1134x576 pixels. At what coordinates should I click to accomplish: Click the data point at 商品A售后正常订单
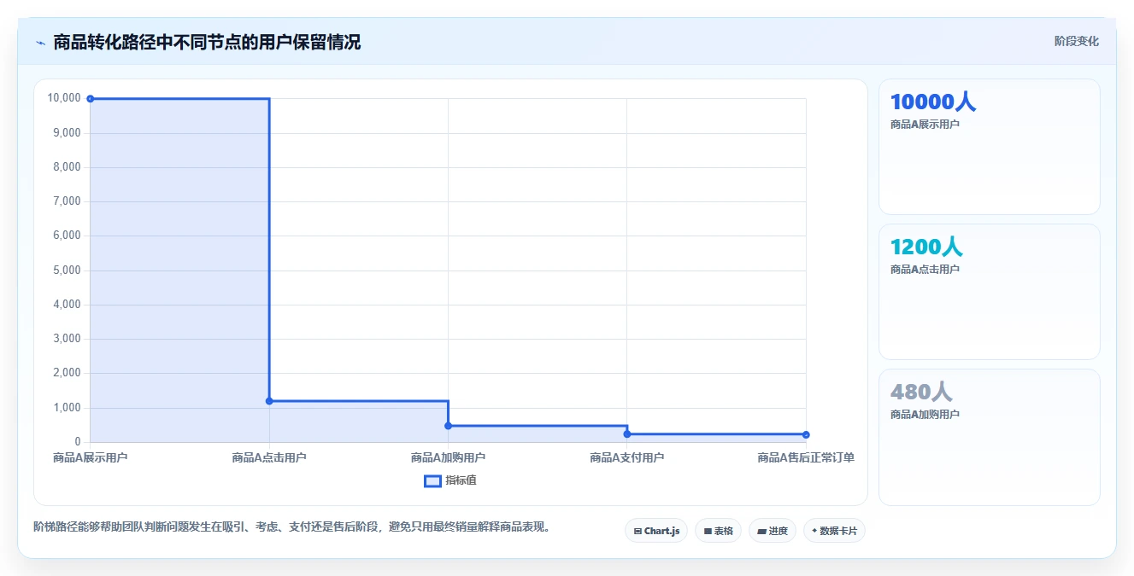[x=806, y=435]
